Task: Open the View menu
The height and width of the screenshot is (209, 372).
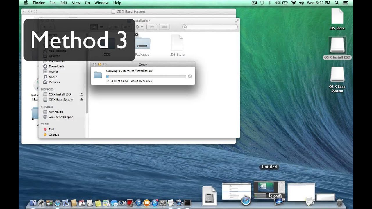Action: (x=76, y=3)
